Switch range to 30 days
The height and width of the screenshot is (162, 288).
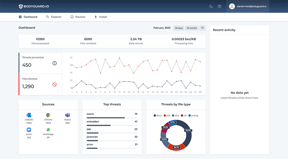point(179,28)
